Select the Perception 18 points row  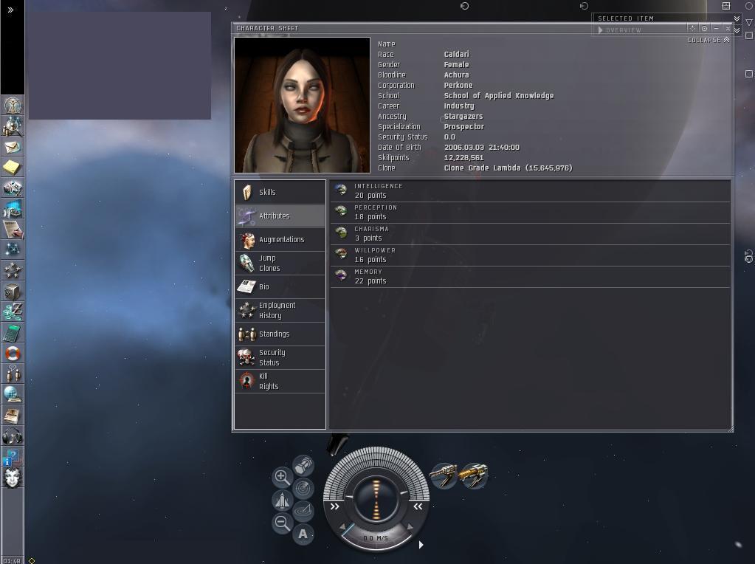coord(530,213)
